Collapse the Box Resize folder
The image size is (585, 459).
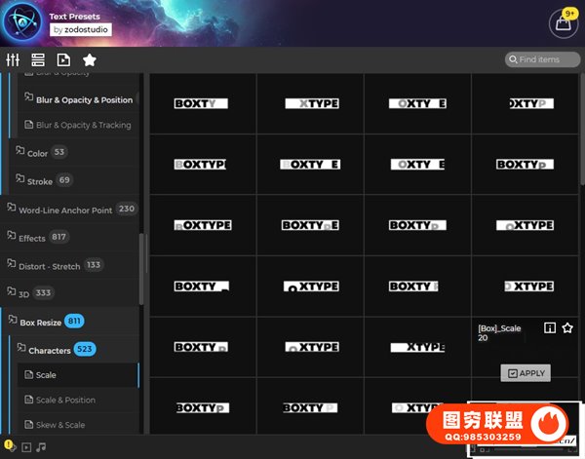39,321
